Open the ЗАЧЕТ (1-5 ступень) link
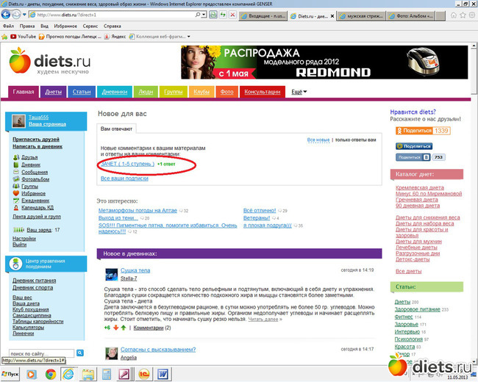Screen dimensions: 478x382 click(127, 164)
